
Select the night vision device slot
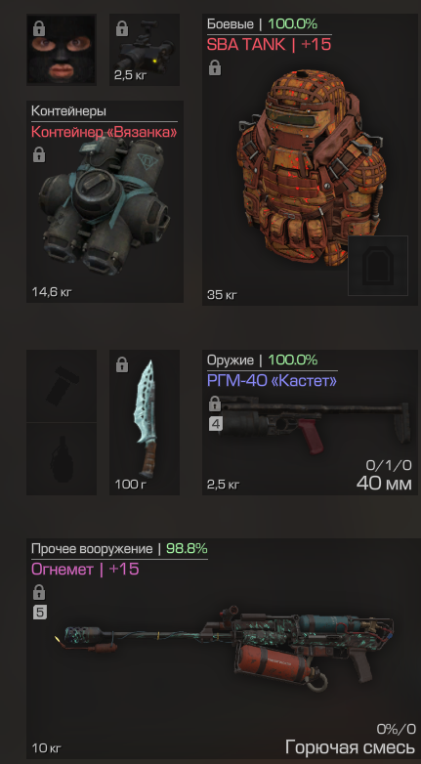tap(145, 50)
